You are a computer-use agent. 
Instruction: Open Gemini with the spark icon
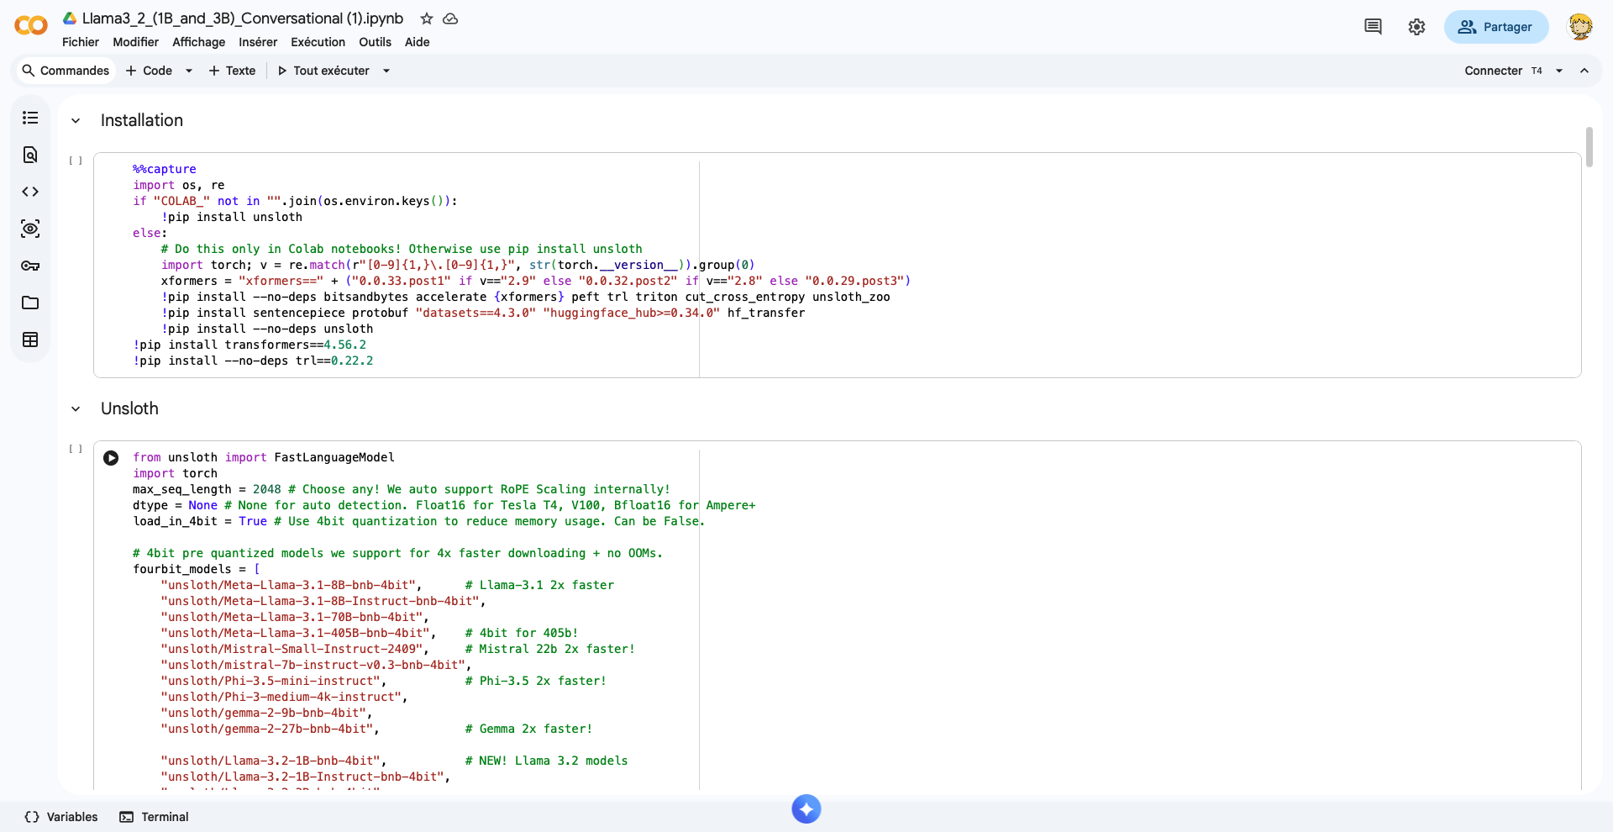806,808
